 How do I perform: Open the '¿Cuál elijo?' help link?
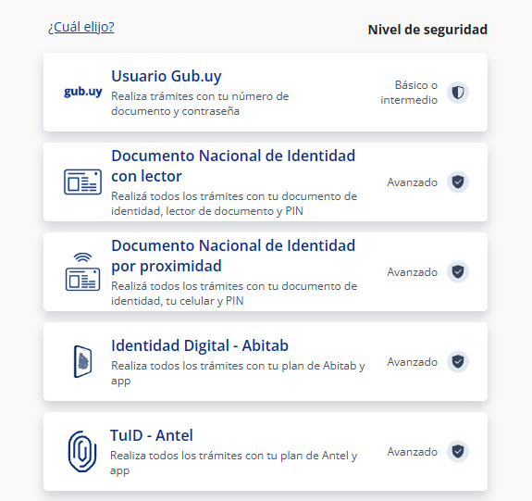pyautogui.click(x=81, y=27)
